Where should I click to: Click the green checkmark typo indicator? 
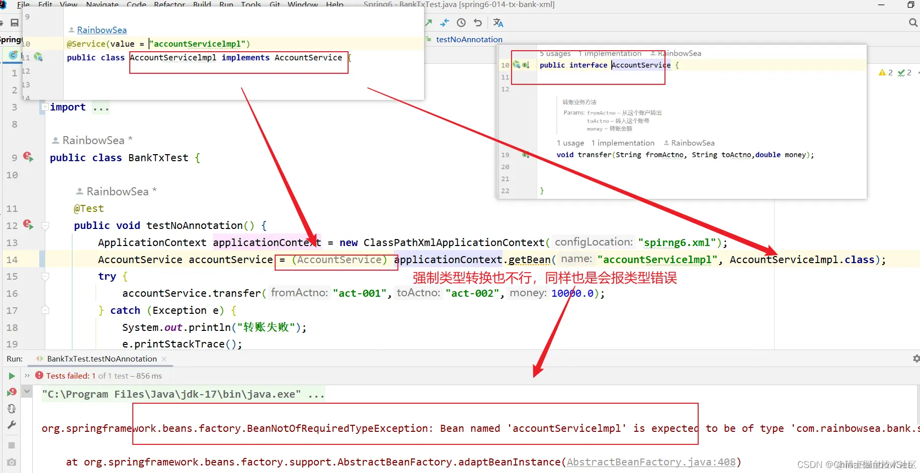(x=904, y=73)
